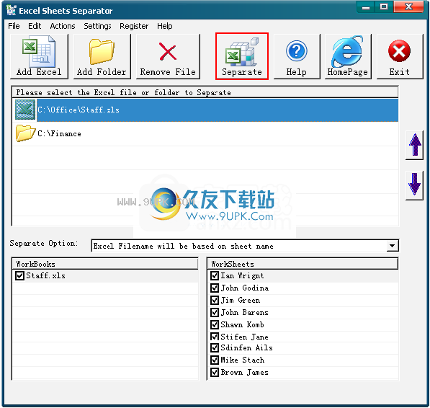
Task: Open the HomePage browser button
Action: click(348, 56)
